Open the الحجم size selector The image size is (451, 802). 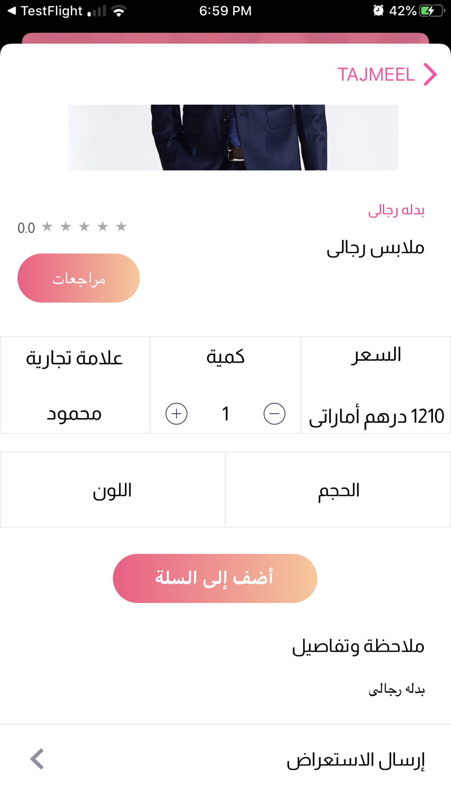coord(338,489)
